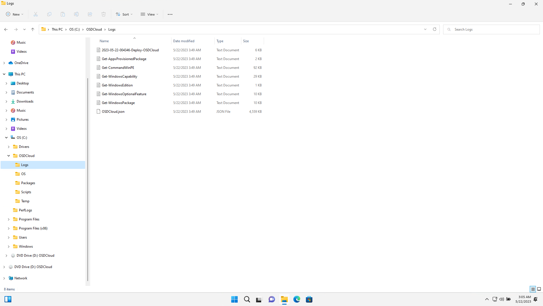Open the Sort dropdown menu
Screen dimensions: 543x306
[x=124, y=14]
